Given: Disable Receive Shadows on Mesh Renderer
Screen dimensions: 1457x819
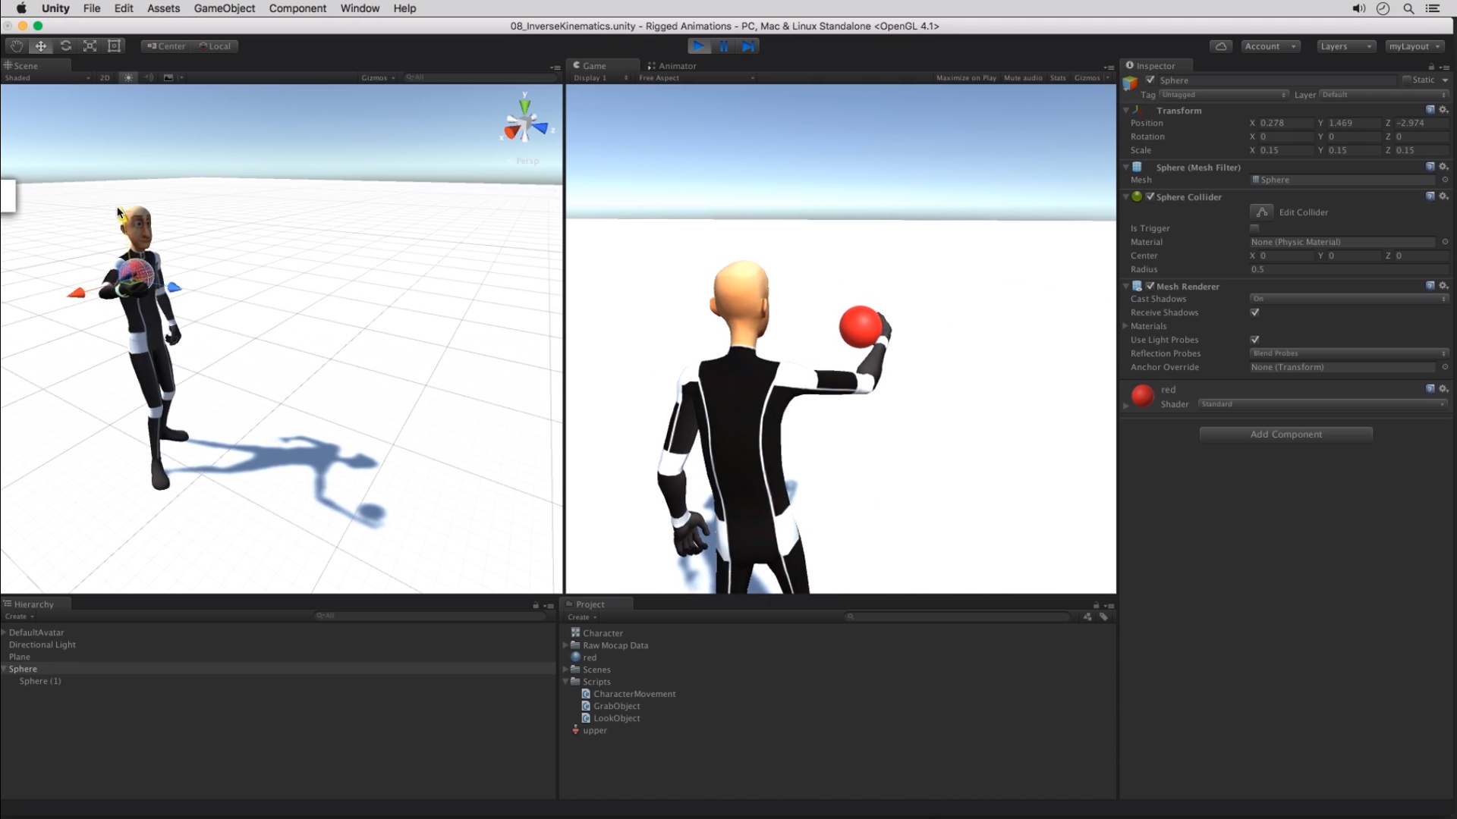Looking at the screenshot, I should coord(1254,312).
